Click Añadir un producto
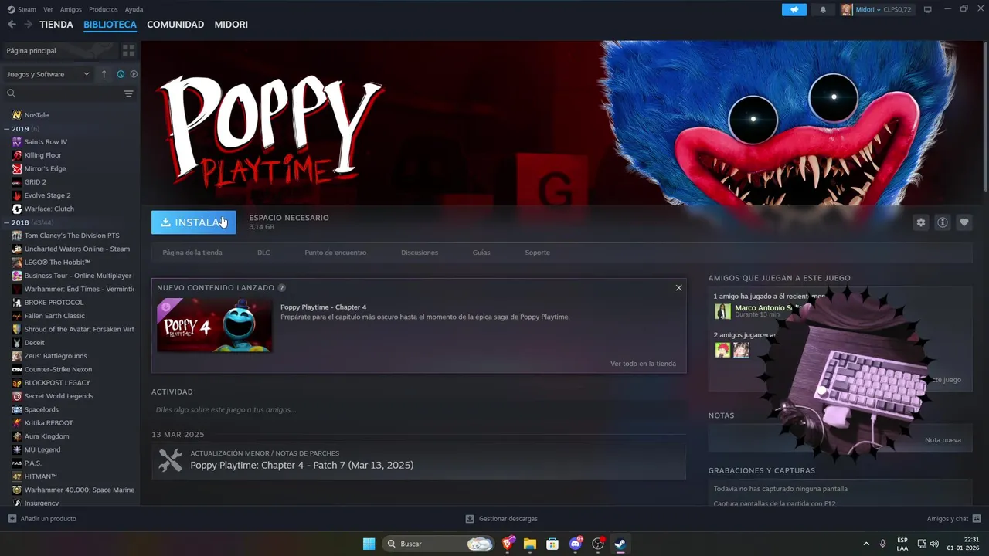This screenshot has height=556, width=989. pyautogui.click(x=42, y=519)
